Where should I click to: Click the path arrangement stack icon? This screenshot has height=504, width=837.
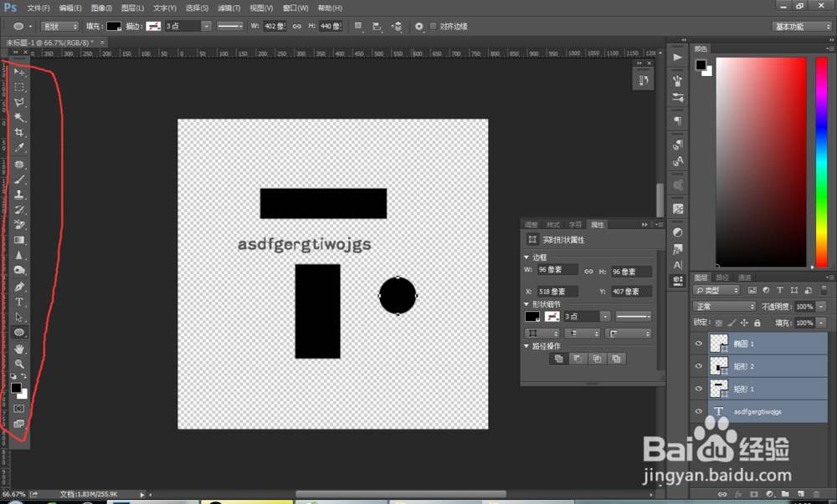click(397, 26)
